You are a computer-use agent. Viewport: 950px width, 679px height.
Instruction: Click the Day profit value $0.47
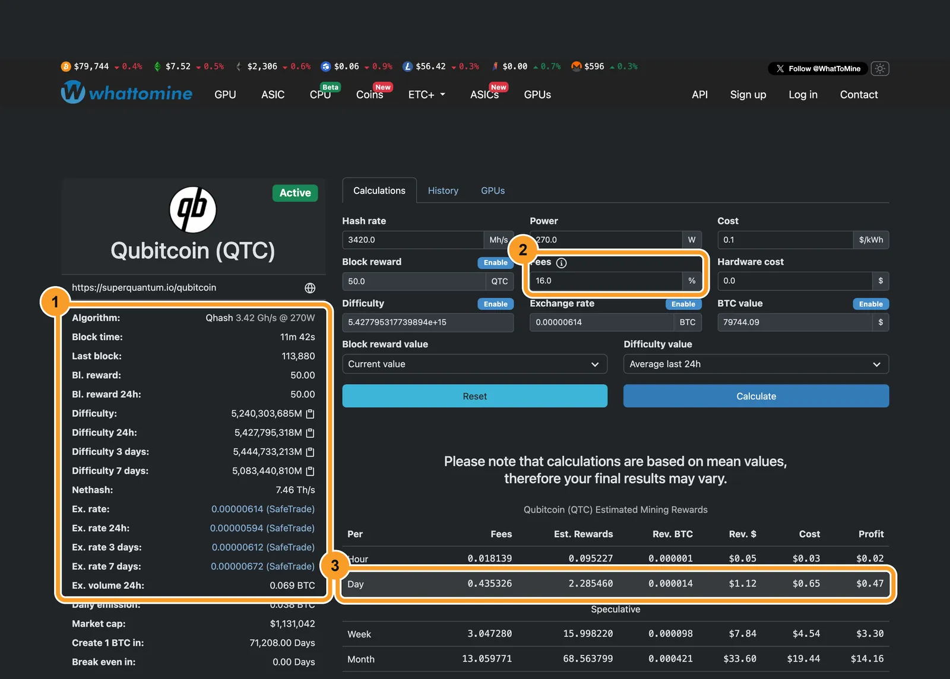click(870, 583)
